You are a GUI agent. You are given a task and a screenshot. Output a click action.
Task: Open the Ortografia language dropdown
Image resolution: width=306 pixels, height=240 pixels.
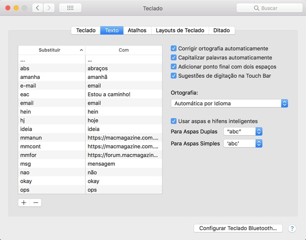[x=229, y=104]
